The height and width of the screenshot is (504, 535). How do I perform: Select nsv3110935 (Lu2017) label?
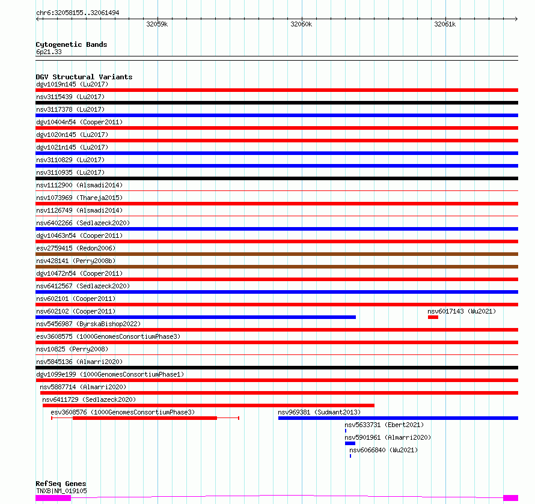click(x=70, y=172)
